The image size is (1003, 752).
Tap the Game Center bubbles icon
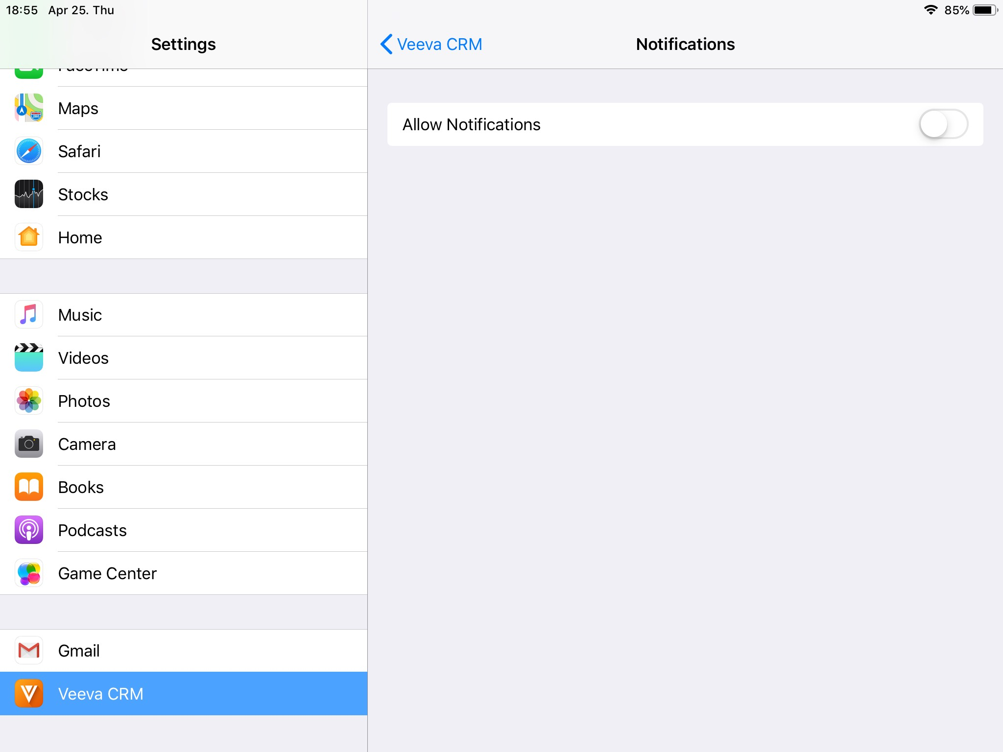coord(29,573)
